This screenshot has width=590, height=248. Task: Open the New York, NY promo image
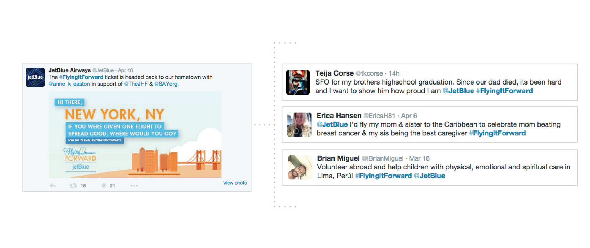(135, 135)
